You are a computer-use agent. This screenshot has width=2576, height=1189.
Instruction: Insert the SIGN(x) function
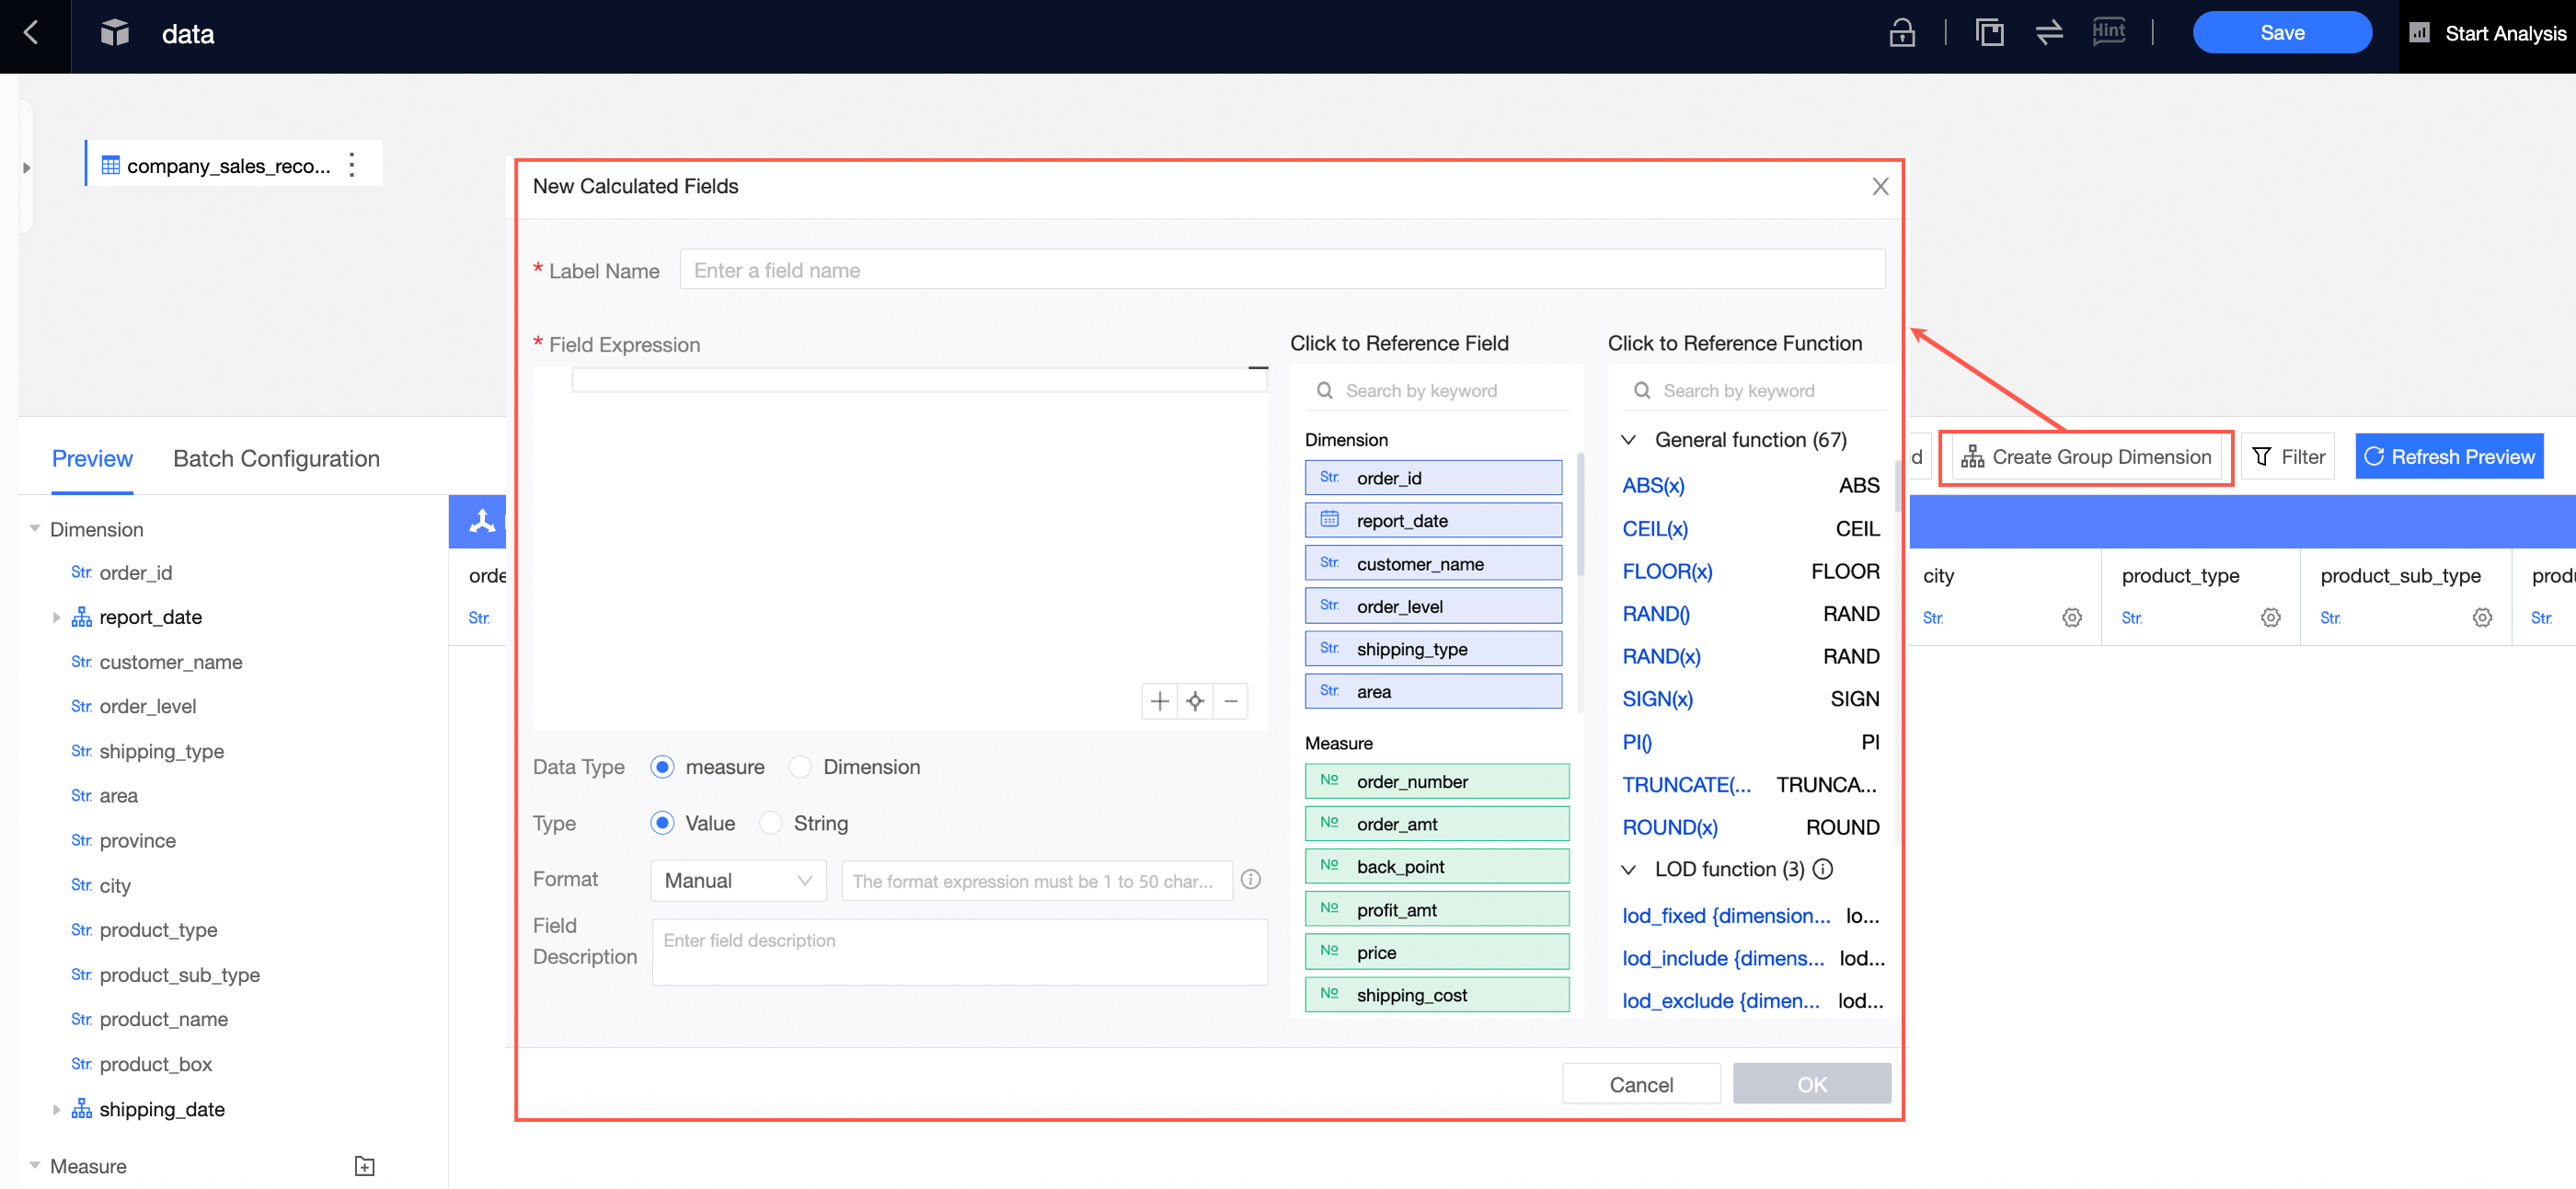(1657, 699)
